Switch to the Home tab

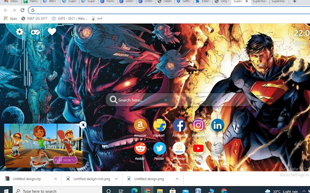[x=108, y=1]
